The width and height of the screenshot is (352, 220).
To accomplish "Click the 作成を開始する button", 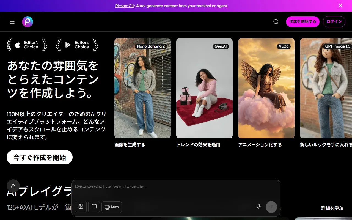I will click(303, 22).
